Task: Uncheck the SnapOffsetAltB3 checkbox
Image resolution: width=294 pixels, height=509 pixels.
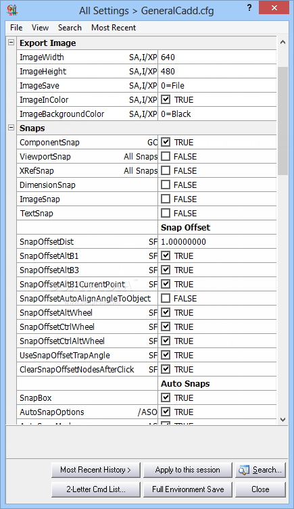Action: pyautogui.click(x=166, y=270)
